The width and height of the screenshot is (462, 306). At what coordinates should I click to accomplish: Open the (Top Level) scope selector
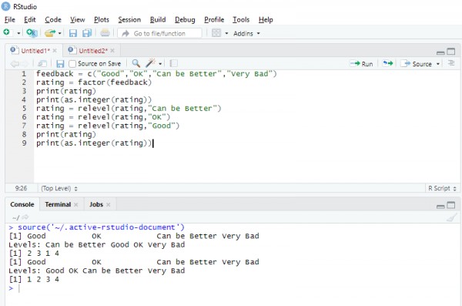(x=59, y=188)
